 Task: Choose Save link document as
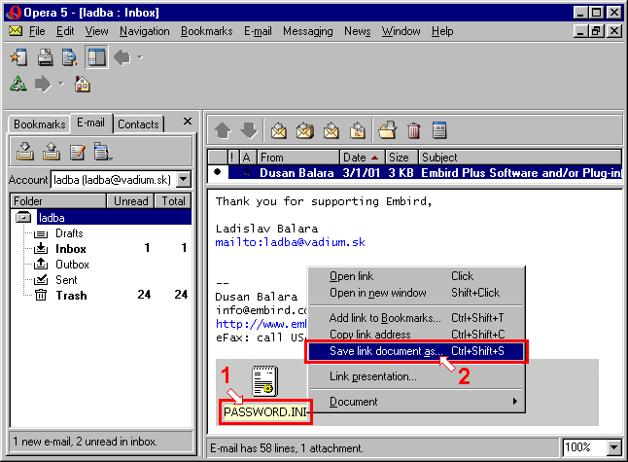(416, 351)
